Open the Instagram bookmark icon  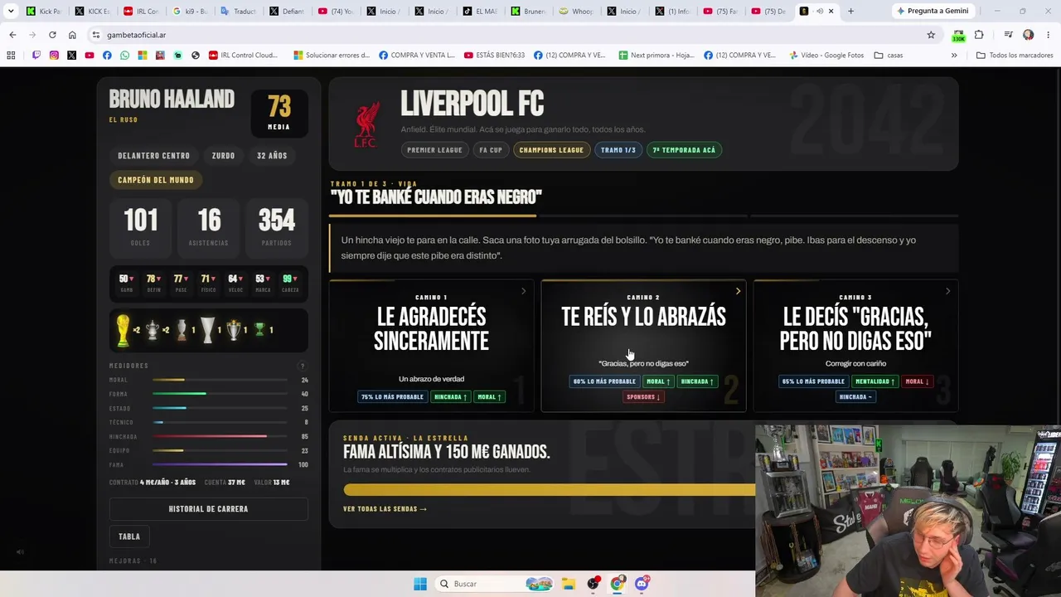(54, 56)
